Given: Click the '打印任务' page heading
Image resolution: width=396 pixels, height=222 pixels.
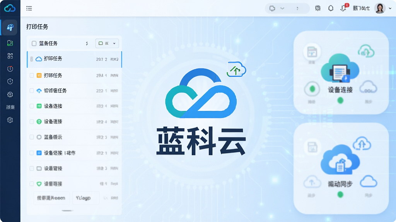Looking at the screenshot, I should click(37, 27).
